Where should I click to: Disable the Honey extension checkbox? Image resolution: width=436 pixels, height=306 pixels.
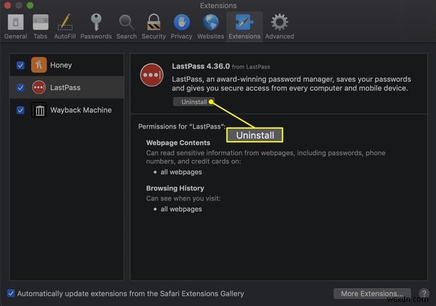[20, 65]
